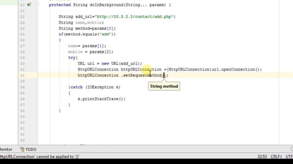Image resolution: width=293 pixels, height=164 pixels.
Task: Place cursor on 'String name,mobile;' declaration
Action: [x=81, y=22]
